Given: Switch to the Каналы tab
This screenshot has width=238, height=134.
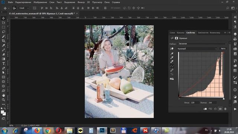Looking at the screenshot, I should [180, 33].
